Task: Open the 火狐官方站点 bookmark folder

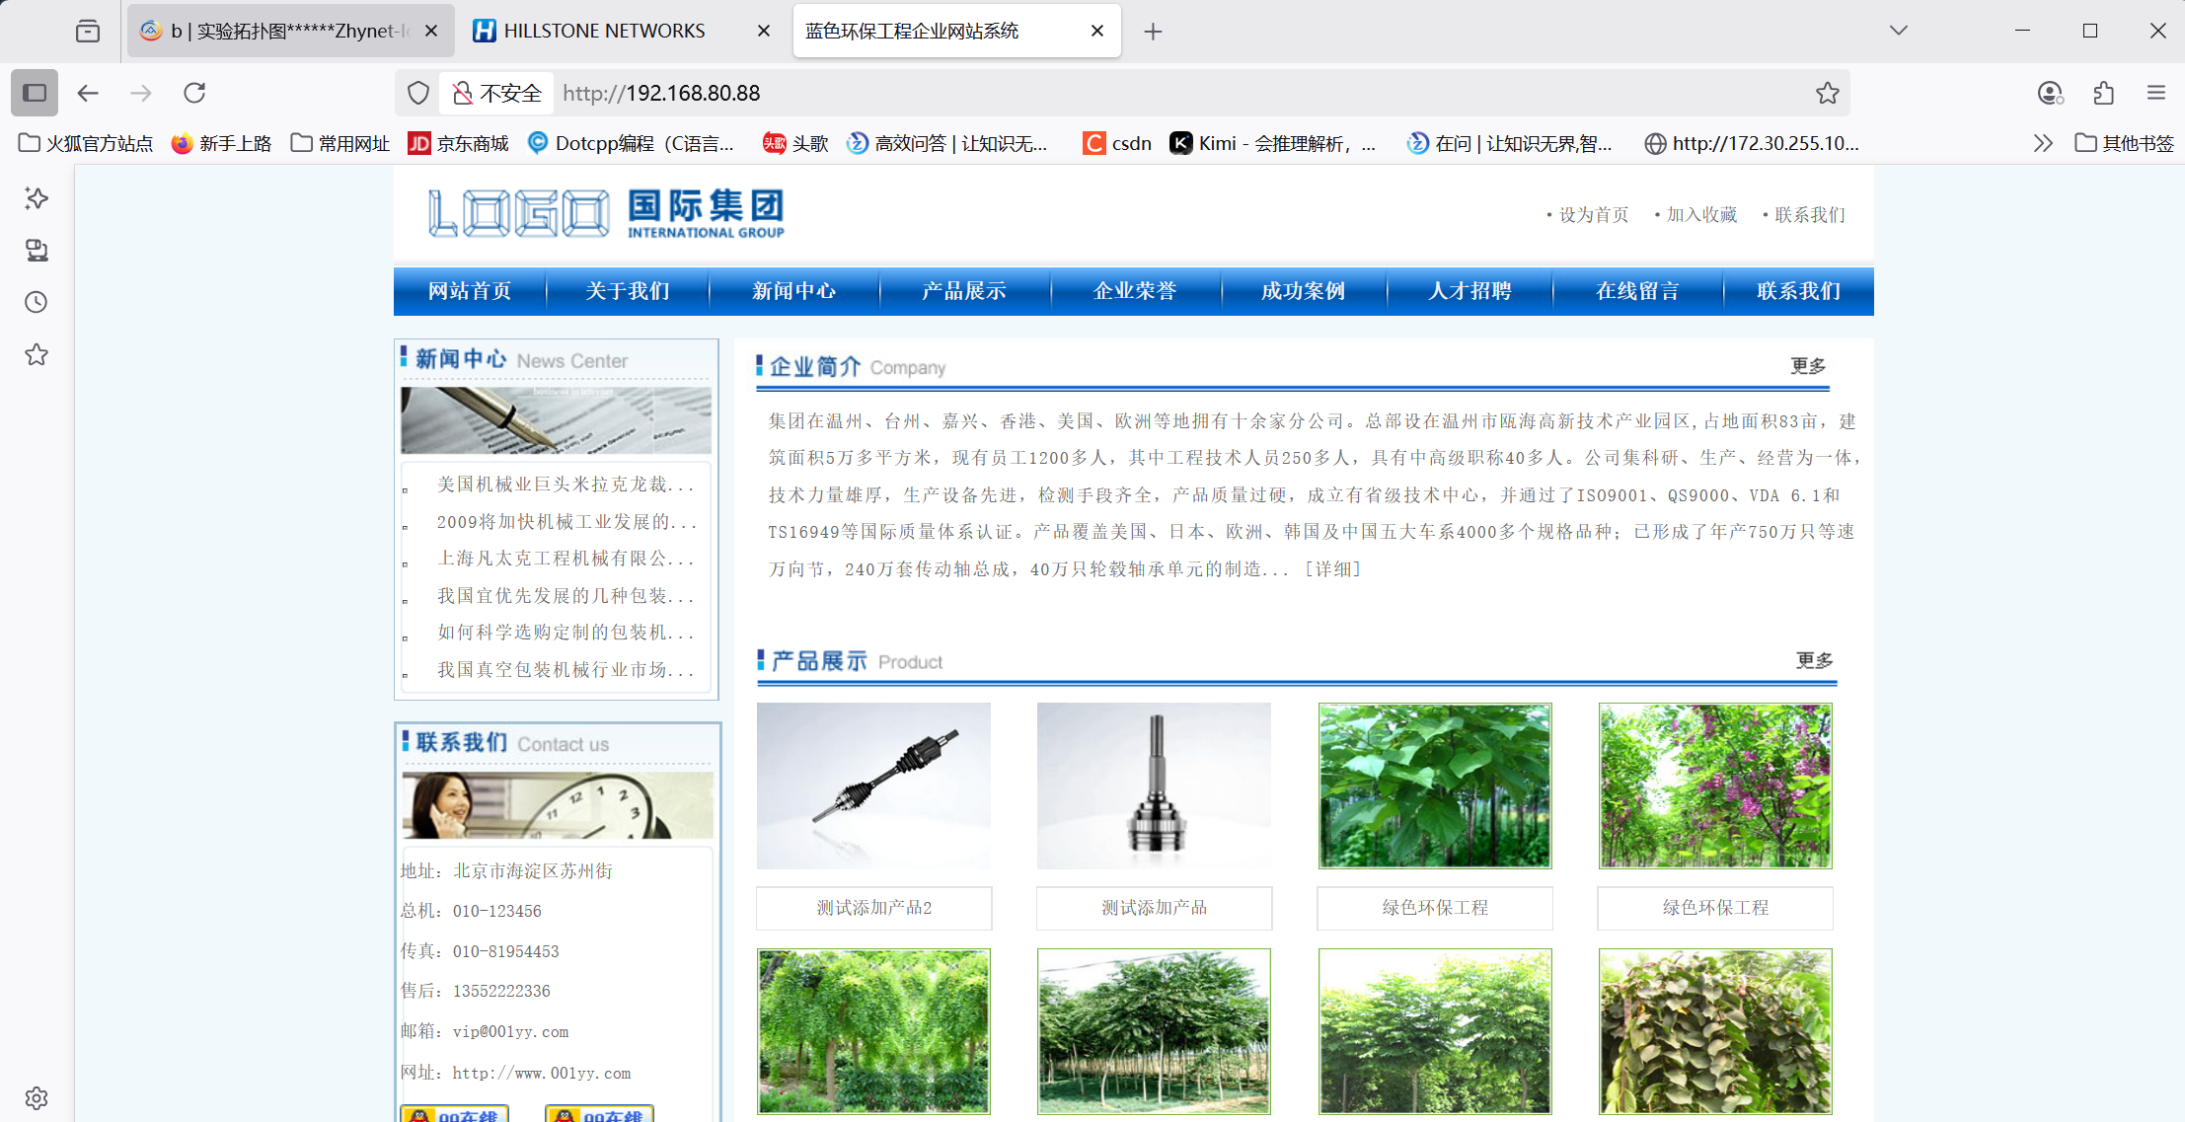Action: tap(86, 143)
